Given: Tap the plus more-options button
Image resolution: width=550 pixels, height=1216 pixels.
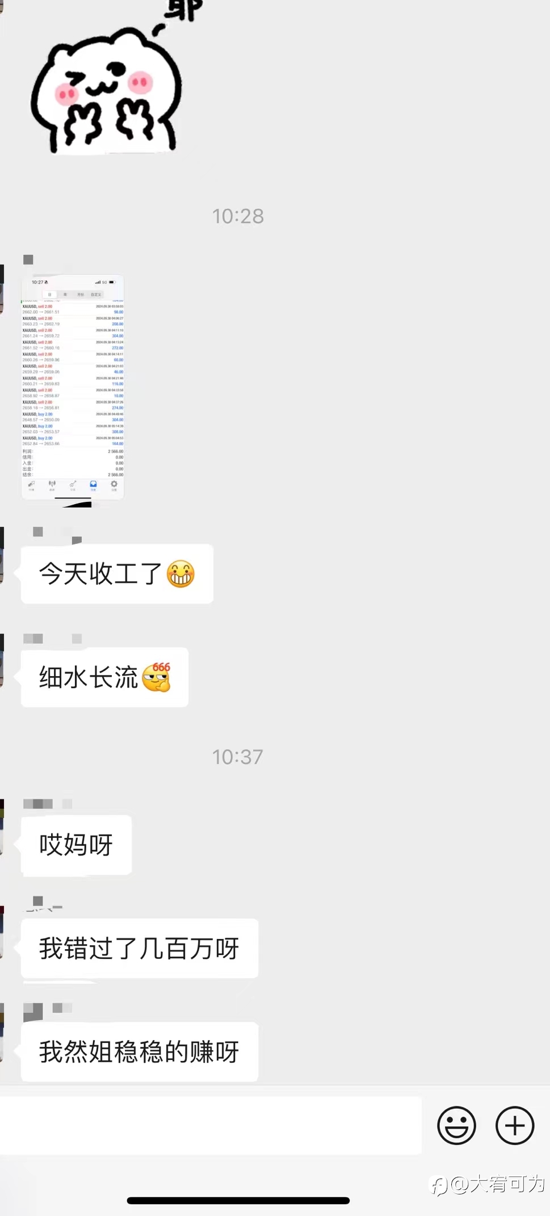Looking at the screenshot, I should 515,1125.
